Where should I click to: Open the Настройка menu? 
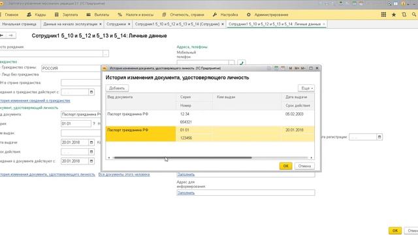(x=225, y=14)
